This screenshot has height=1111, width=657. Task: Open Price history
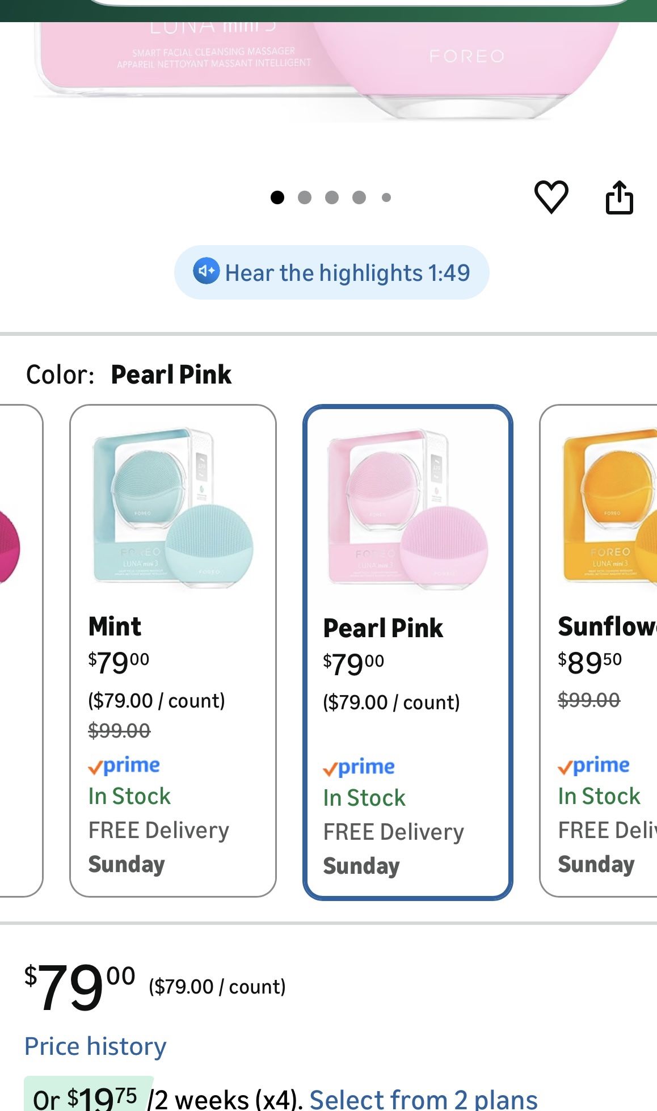click(95, 1046)
